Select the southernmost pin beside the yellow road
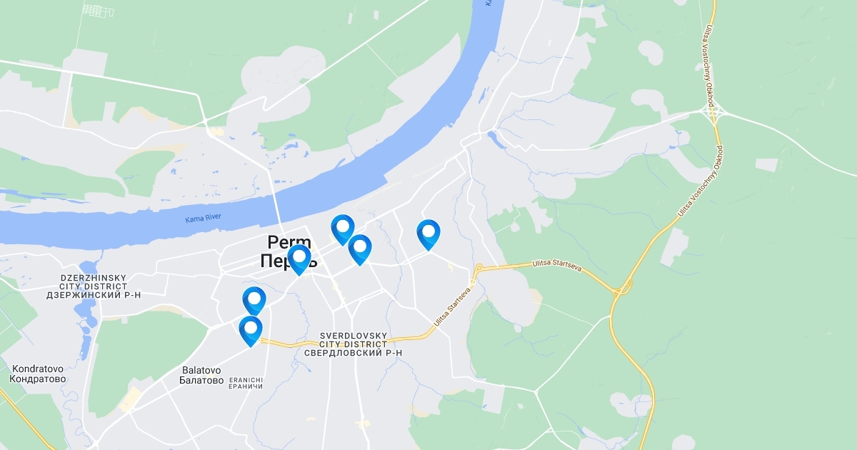This screenshot has height=450, width=857. (251, 331)
